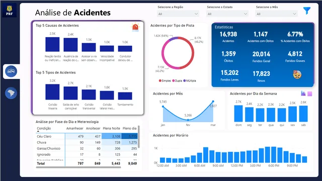Click the Simples legend marker
322x181 pixels.
pyautogui.click(x=160, y=80)
